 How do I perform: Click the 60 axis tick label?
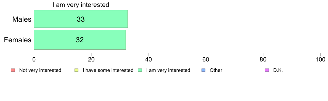[x=206, y=60]
